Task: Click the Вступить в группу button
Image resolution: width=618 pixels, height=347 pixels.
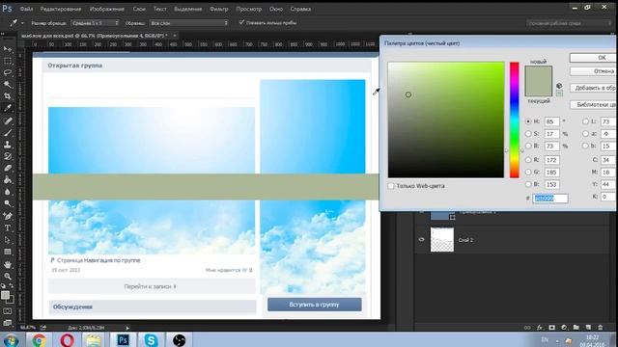Action: [x=314, y=305]
